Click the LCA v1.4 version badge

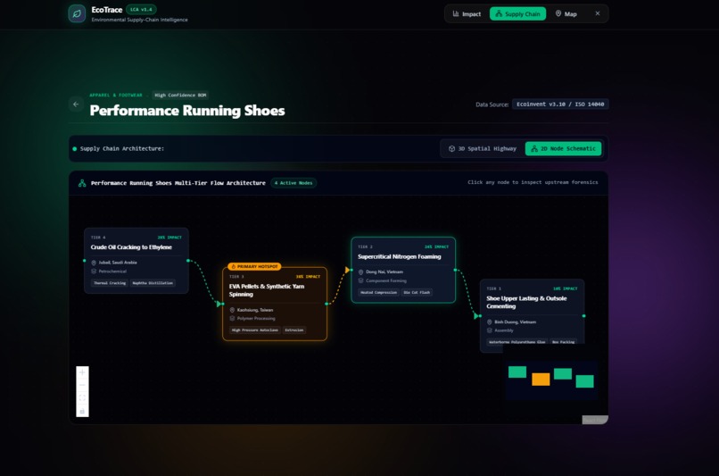pos(141,9)
